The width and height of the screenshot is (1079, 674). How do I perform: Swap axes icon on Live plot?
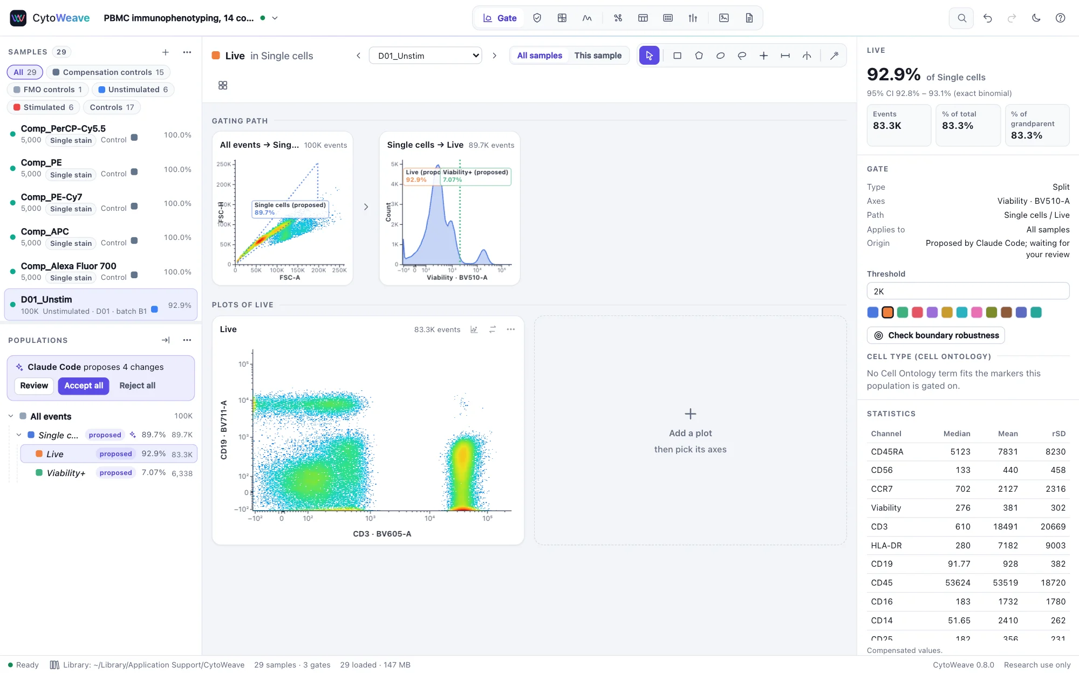coord(492,329)
